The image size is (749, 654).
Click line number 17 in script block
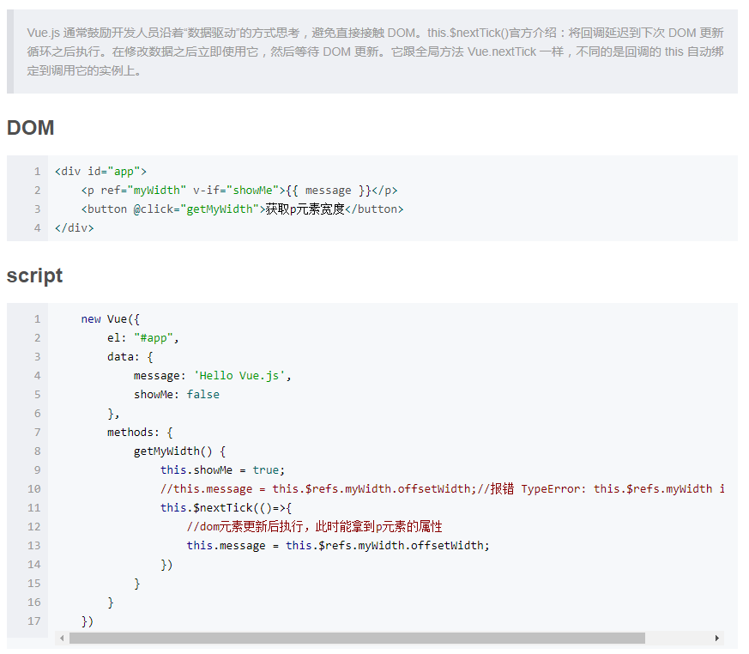[x=34, y=621]
